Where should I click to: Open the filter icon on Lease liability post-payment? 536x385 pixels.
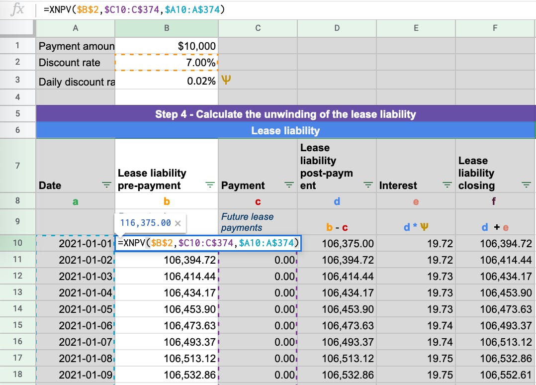[x=368, y=185]
